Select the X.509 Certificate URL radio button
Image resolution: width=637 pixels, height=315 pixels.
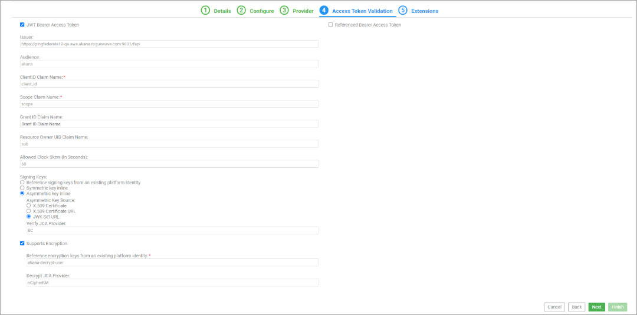29,211
